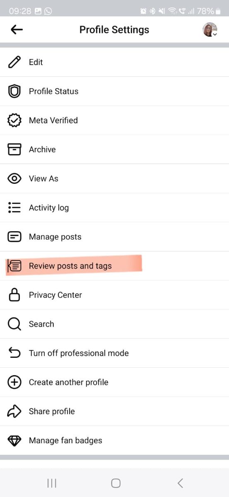The image size is (229, 497).
Task: Tap Android system back chevron
Action: point(180,483)
